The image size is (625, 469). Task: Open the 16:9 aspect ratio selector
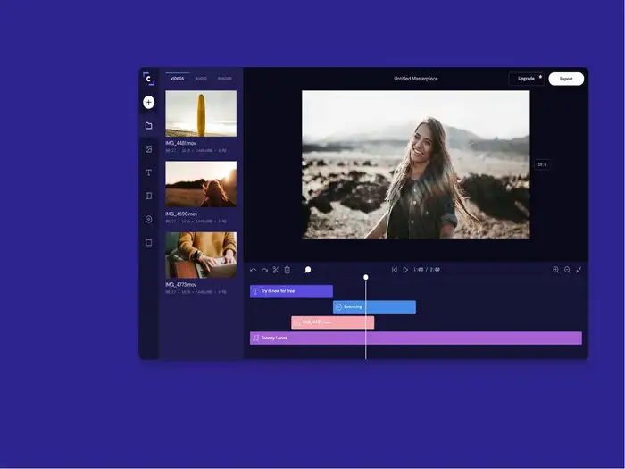point(542,164)
